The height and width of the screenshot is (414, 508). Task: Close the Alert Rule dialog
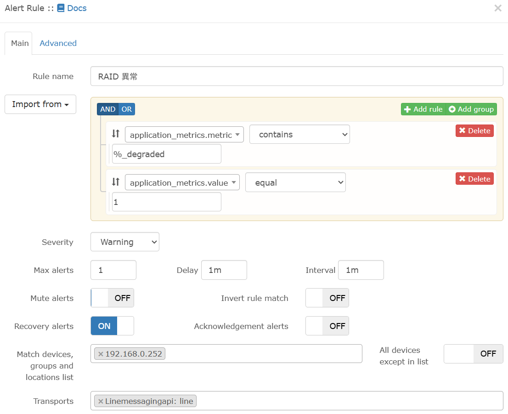point(497,8)
